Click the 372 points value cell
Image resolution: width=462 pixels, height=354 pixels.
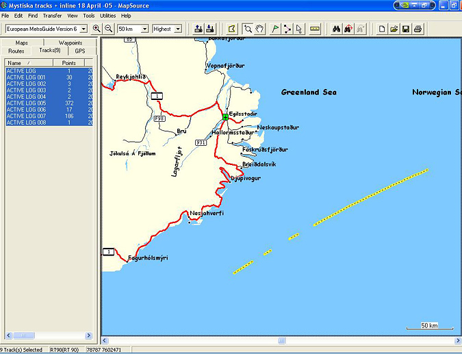[x=69, y=103]
